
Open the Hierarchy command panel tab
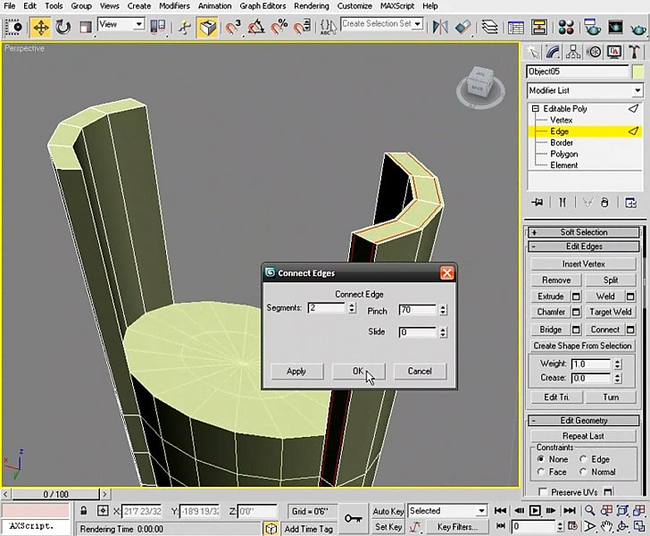573,52
